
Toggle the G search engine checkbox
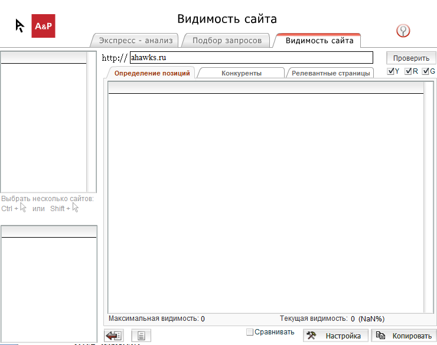pos(425,71)
